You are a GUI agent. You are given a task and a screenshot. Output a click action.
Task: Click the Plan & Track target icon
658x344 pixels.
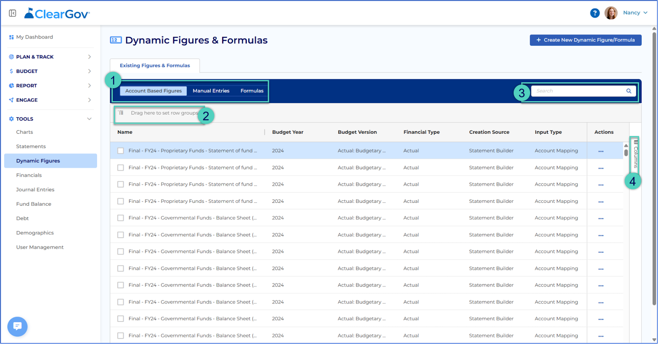pyautogui.click(x=12, y=57)
